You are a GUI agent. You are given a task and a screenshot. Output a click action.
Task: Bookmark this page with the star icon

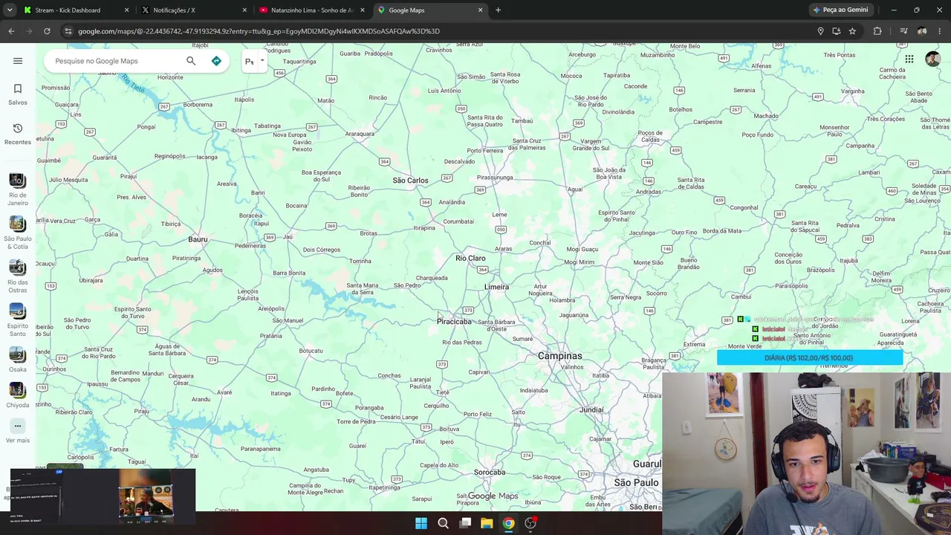coord(852,31)
